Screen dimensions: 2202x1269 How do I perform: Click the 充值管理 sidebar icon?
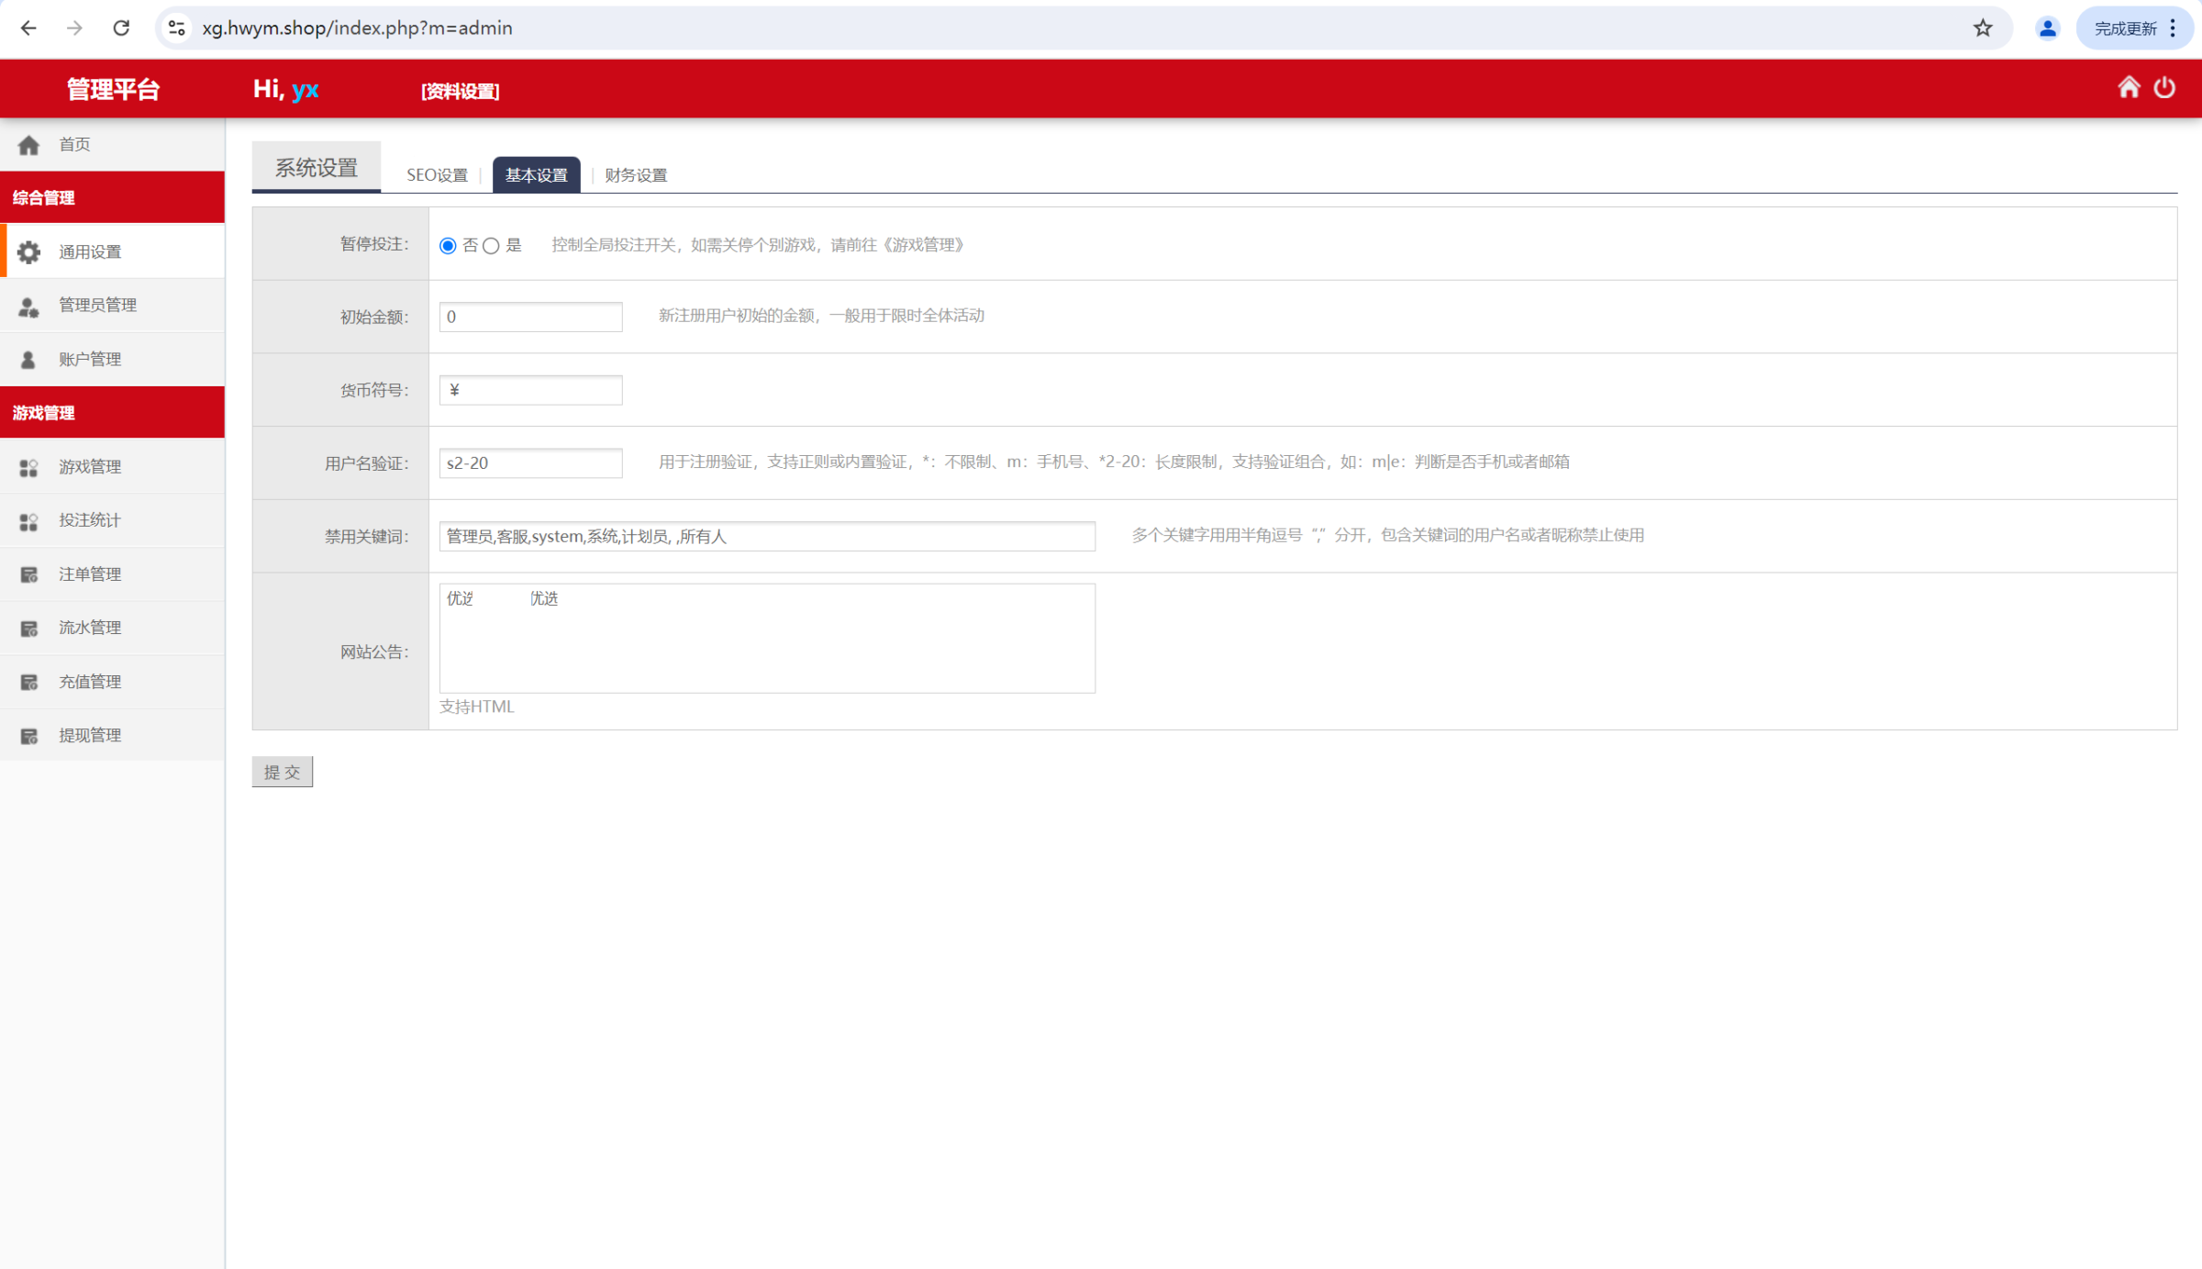point(29,683)
